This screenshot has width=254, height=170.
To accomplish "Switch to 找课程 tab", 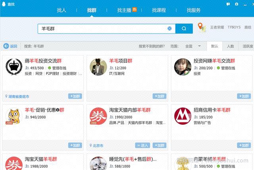I will [159, 10].
